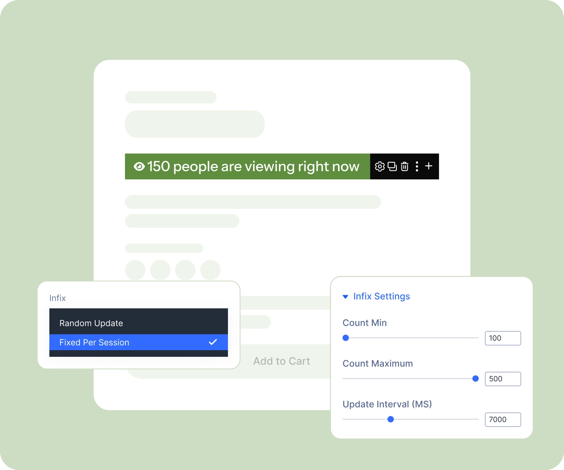Select the '150 people are viewing right now' banner
This screenshot has width=564, height=470.
pos(248,166)
